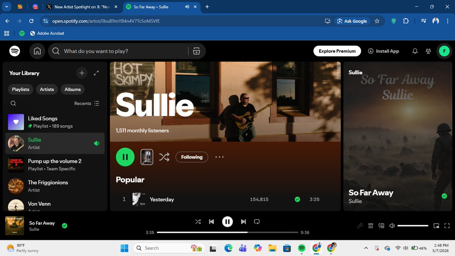
Task: Open the now-playing album art thumbnail
Action: point(15,226)
